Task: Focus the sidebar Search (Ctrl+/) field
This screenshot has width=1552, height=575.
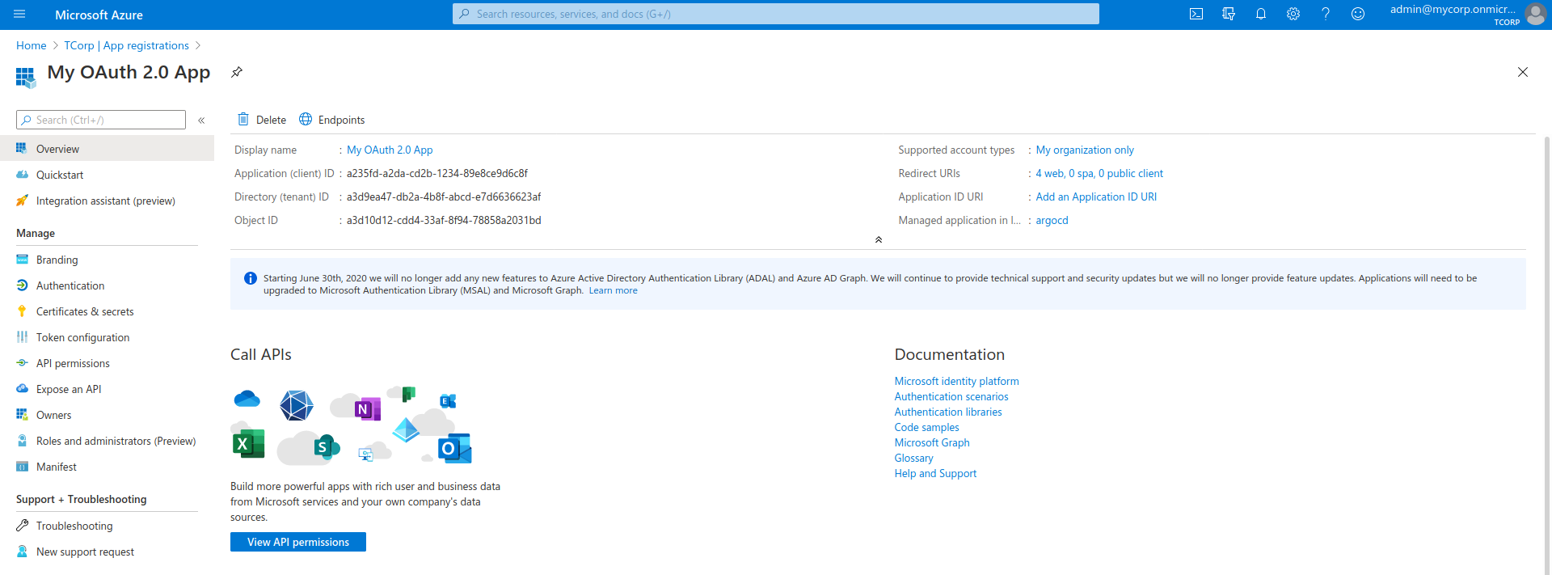Action: [101, 120]
